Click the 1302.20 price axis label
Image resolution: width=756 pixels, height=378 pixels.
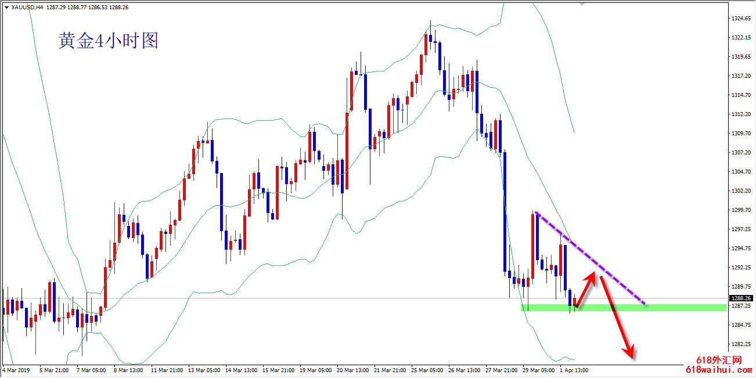click(x=740, y=191)
